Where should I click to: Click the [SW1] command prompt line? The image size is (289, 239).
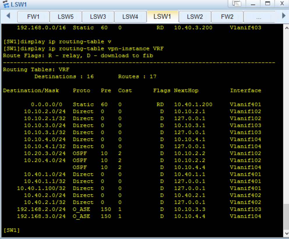[12, 230]
